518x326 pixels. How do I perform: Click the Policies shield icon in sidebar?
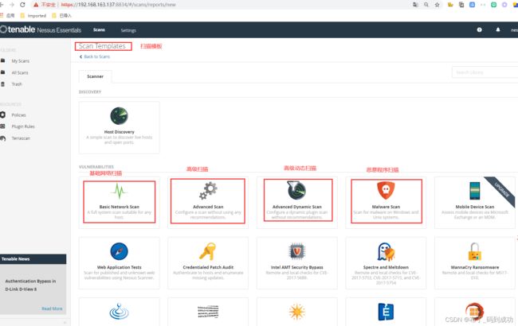coord(3,114)
